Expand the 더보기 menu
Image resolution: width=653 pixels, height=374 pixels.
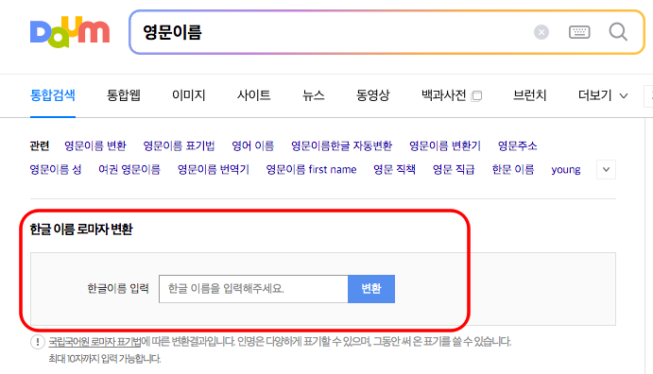[603, 95]
